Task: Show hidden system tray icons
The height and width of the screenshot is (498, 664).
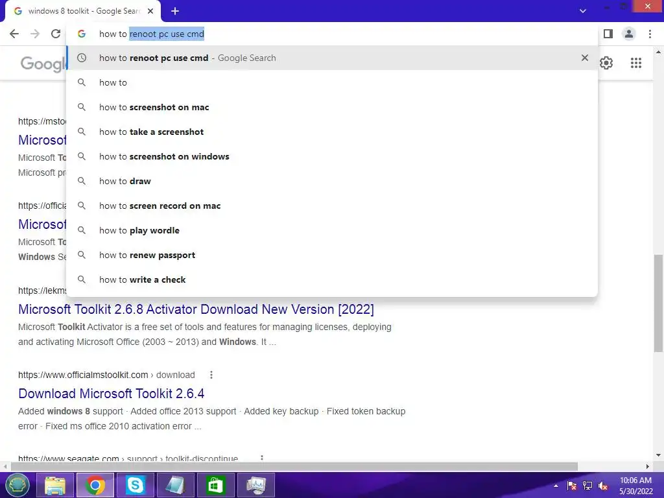Action: click(x=556, y=486)
